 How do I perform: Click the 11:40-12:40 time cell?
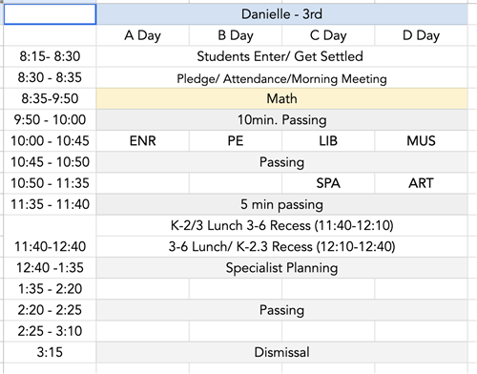coord(50,246)
